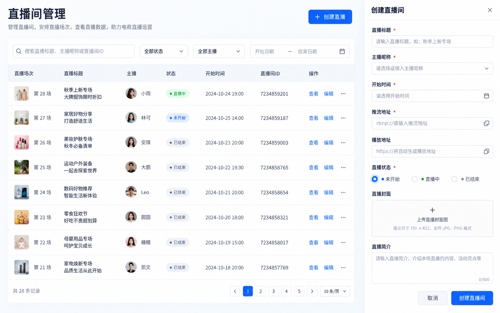The image size is (500, 313).
Task: Click 凯文 anchor avatar
Action: coord(131,267)
